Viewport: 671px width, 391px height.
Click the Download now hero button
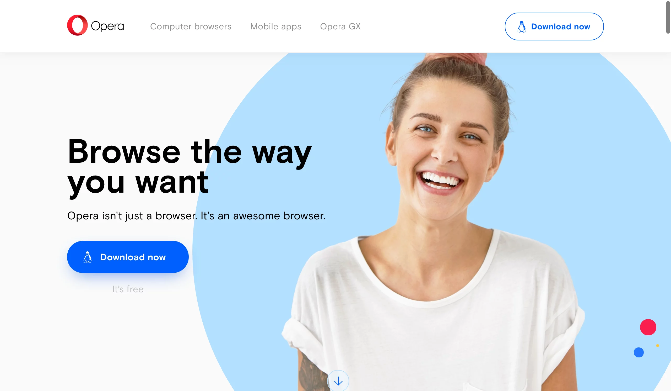tap(128, 257)
